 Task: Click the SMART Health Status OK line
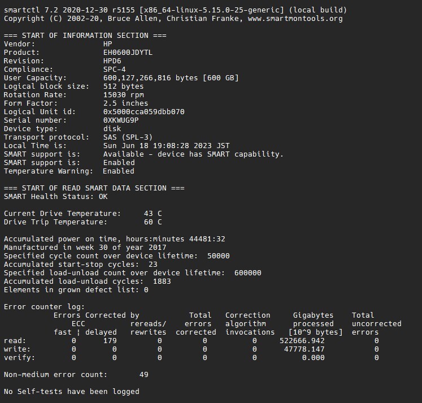[x=55, y=197]
